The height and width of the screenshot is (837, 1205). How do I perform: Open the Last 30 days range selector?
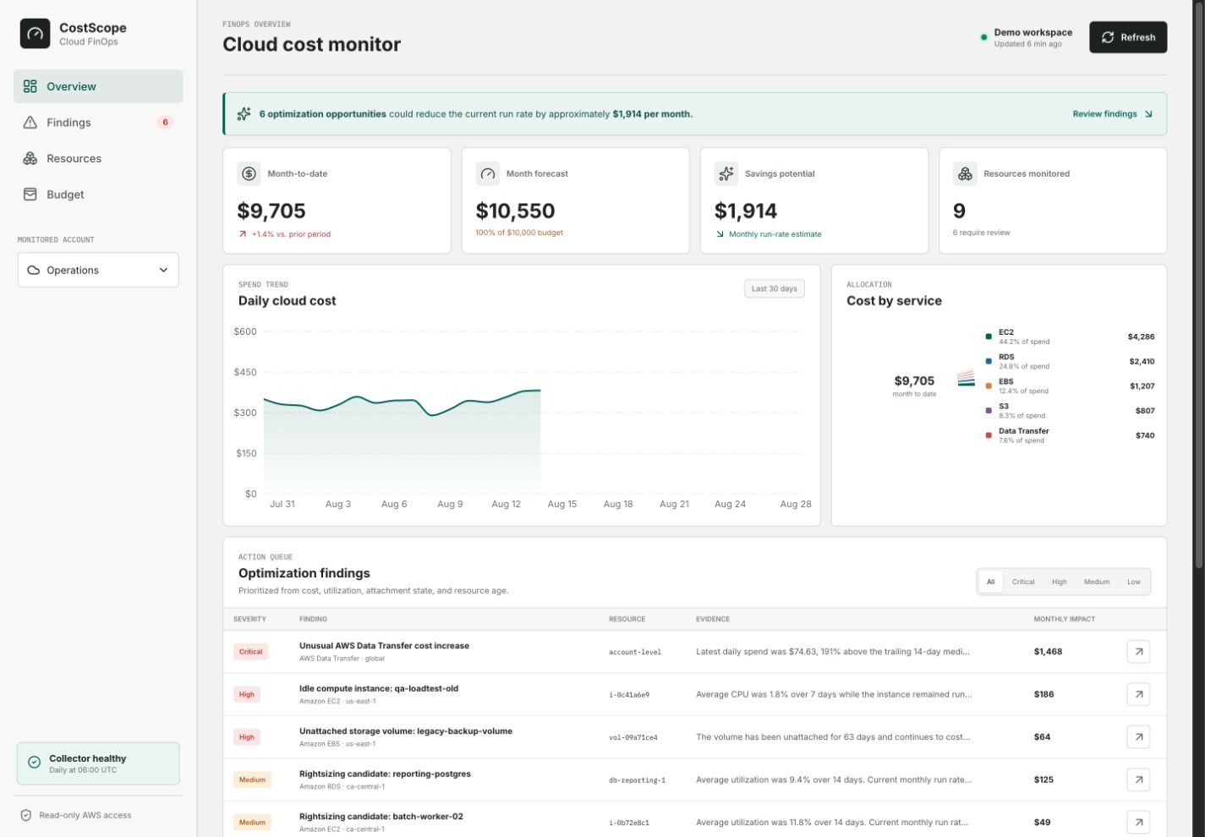[x=775, y=288]
